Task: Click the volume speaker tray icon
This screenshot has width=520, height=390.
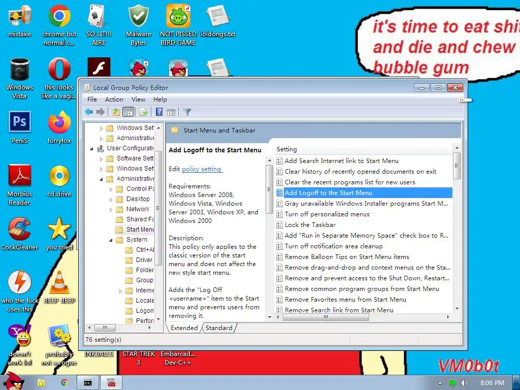Action: (x=464, y=383)
